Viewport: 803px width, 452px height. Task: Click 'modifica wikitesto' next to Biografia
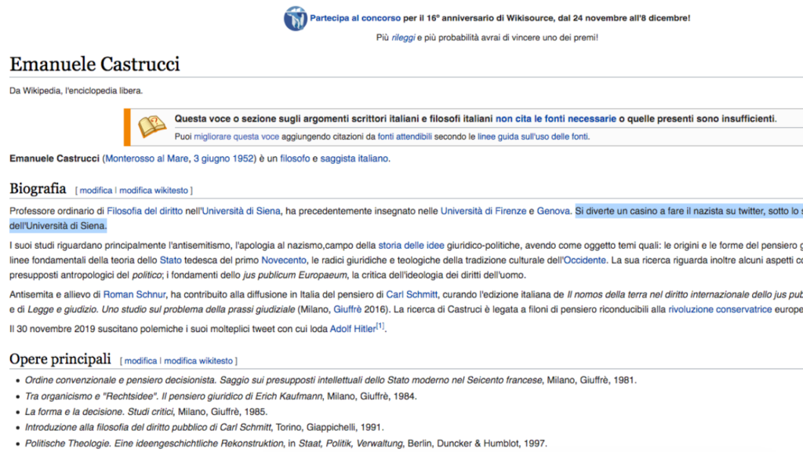(153, 191)
